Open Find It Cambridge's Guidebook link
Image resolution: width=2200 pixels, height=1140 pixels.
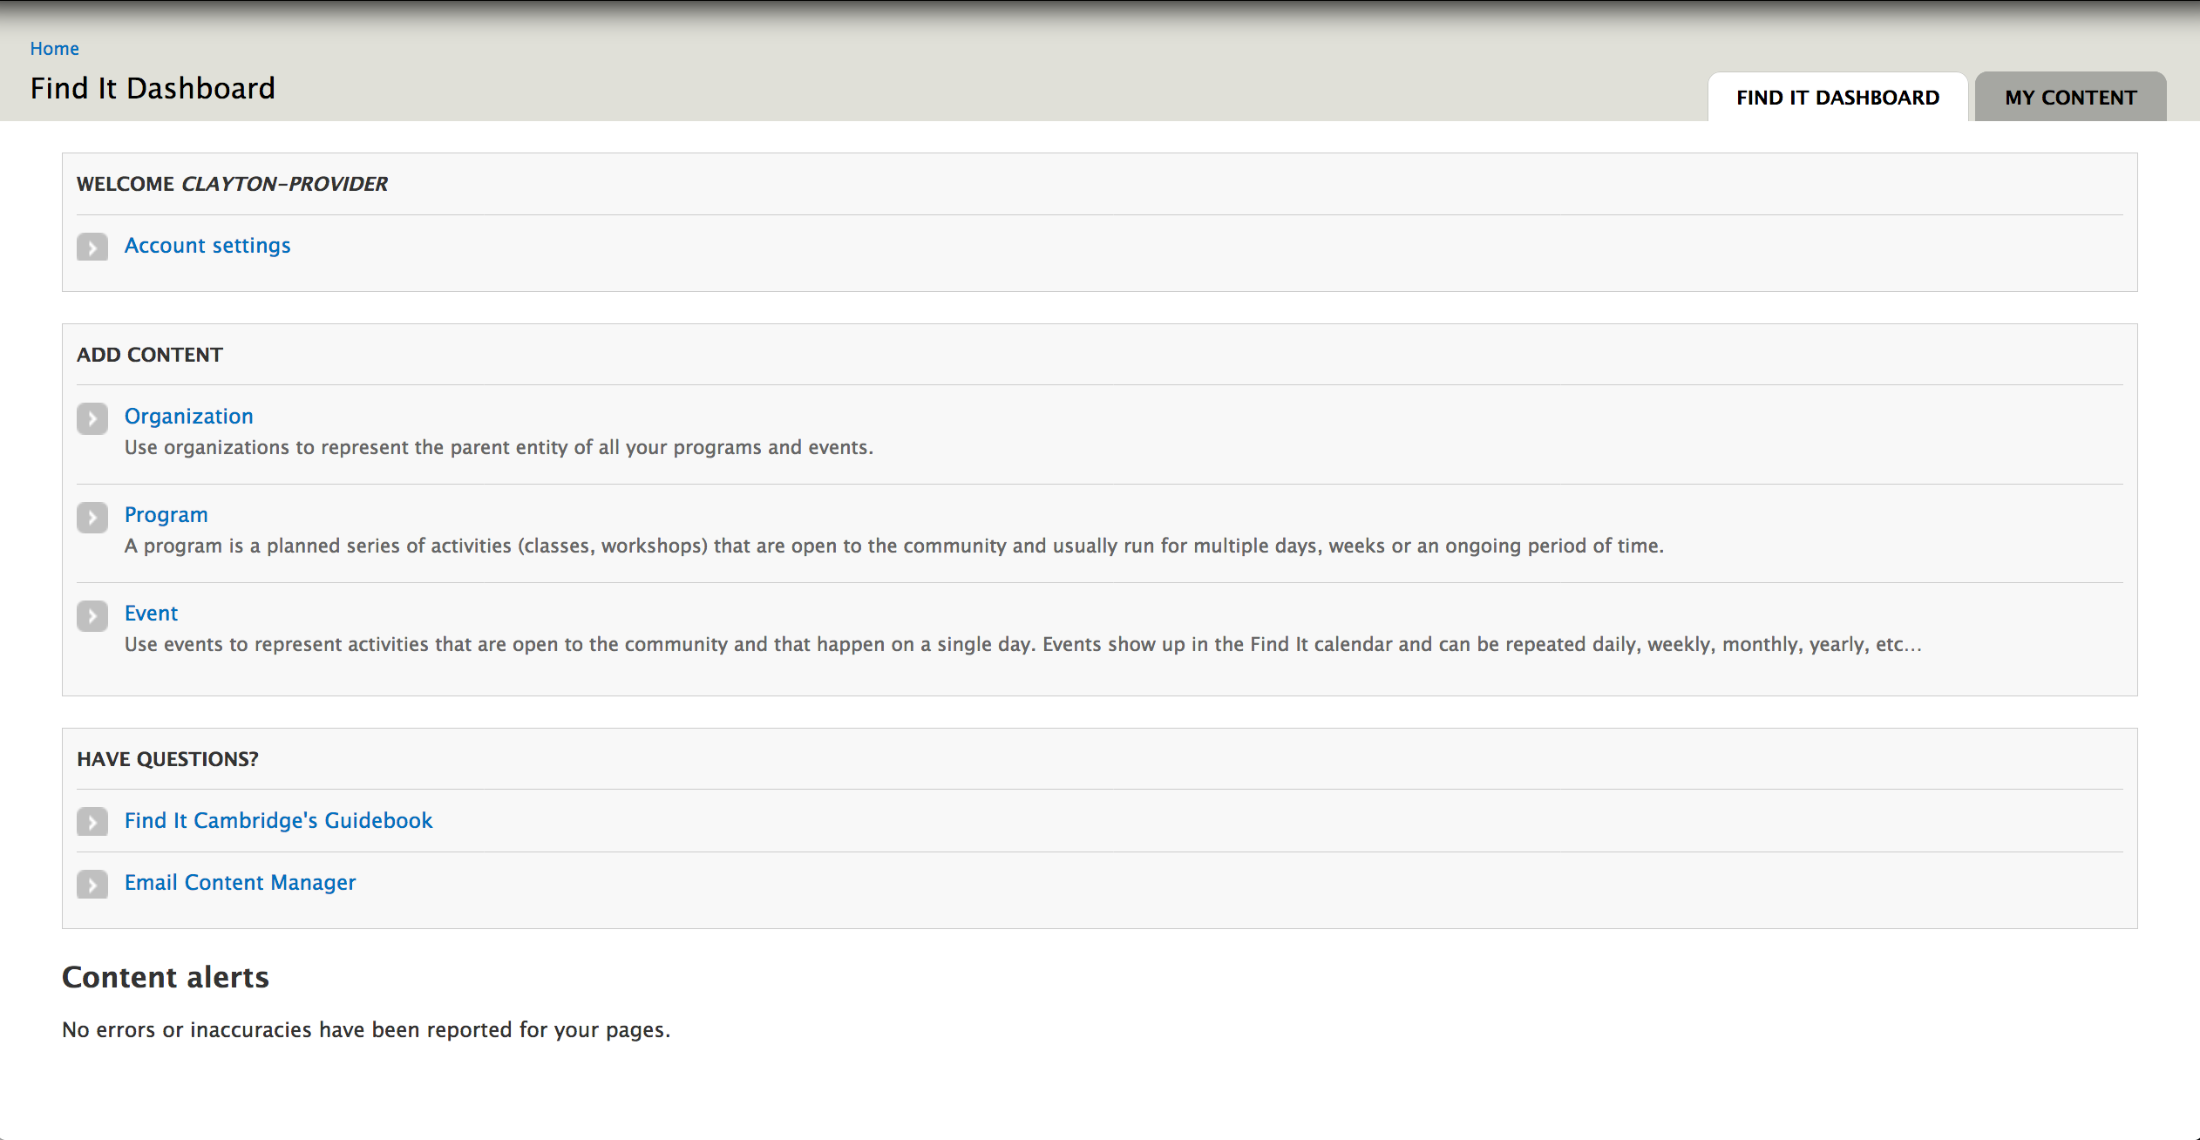pyautogui.click(x=279, y=818)
